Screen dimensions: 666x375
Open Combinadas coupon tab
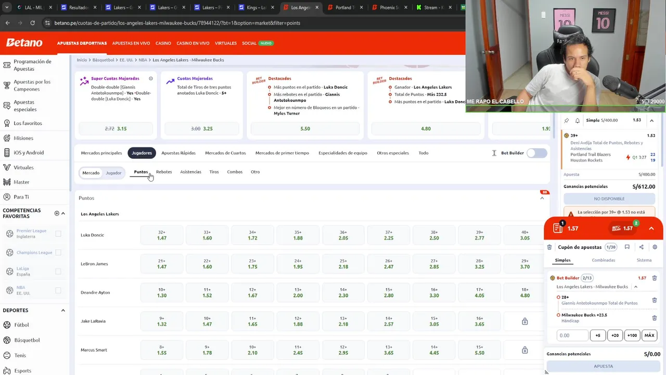(x=603, y=260)
